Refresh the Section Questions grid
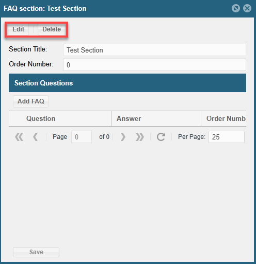 coord(161,137)
